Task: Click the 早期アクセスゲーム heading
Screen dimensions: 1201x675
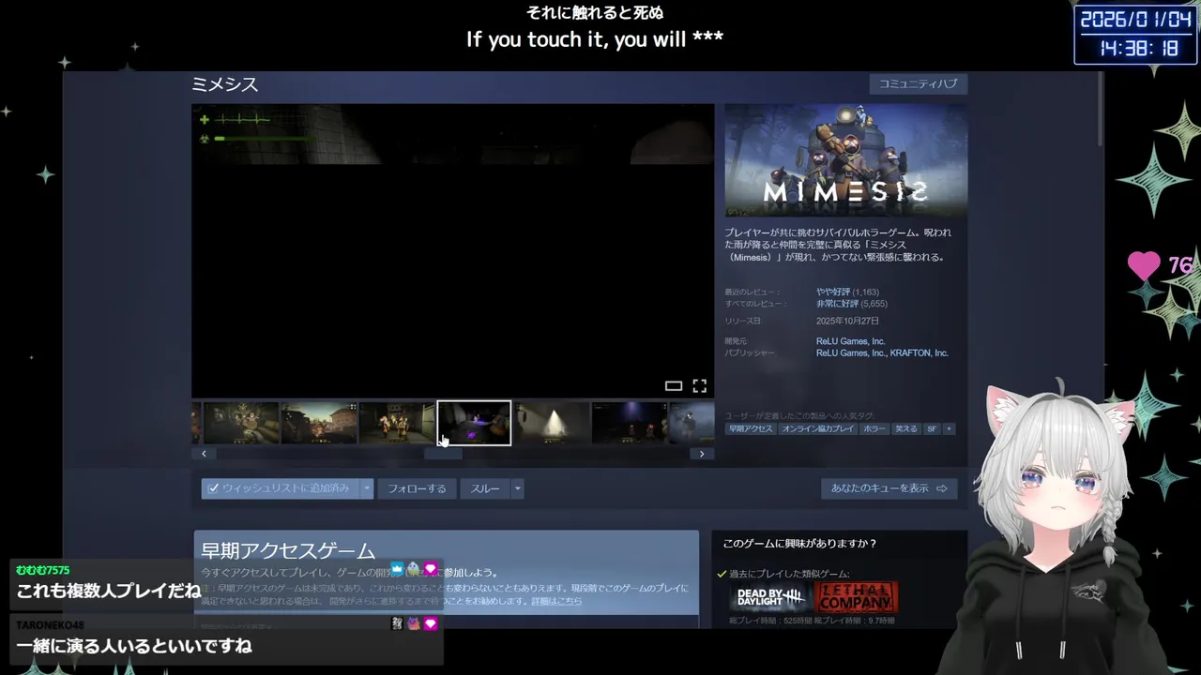Action: (x=288, y=551)
